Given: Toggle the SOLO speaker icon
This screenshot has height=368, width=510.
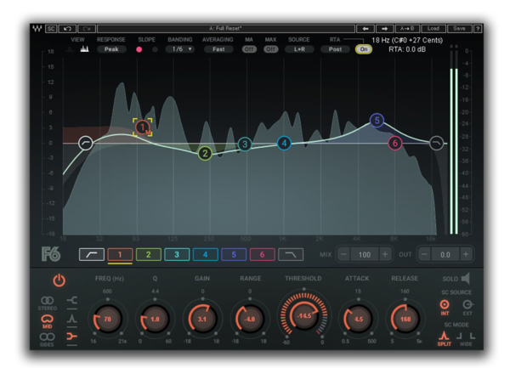Looking at the screenshot, I should [466, 279].
